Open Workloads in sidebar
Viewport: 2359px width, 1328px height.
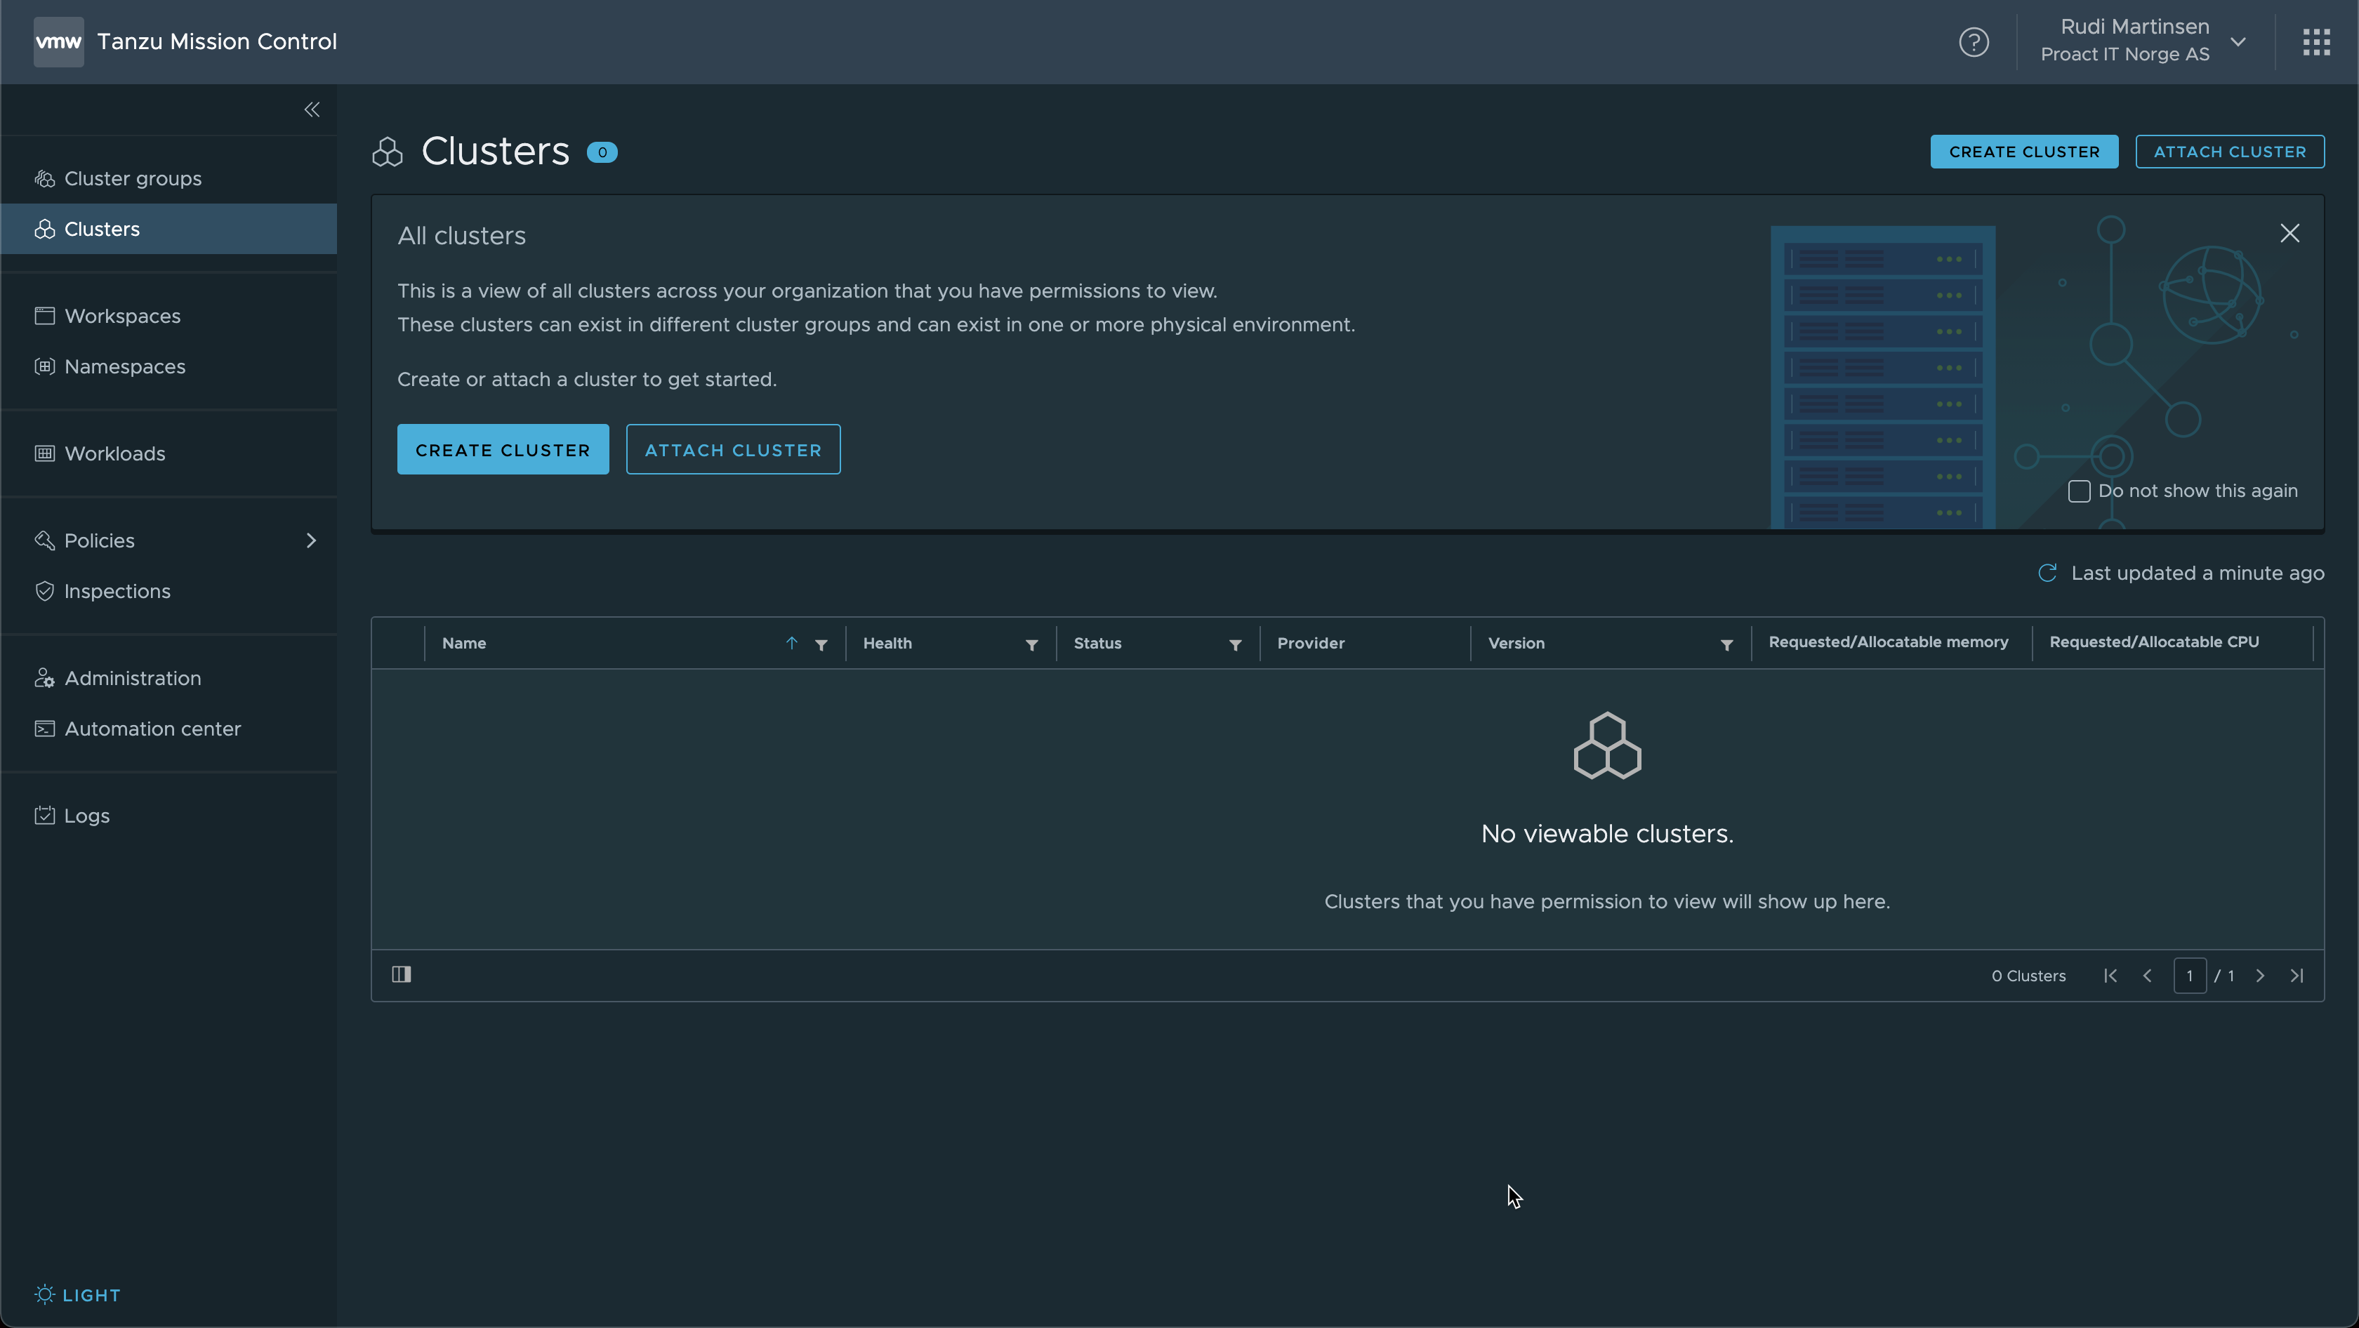click(x=168, y=453)
